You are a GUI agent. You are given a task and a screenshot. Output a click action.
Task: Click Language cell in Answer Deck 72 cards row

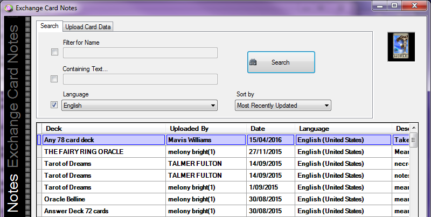click(x=344, y=211)
